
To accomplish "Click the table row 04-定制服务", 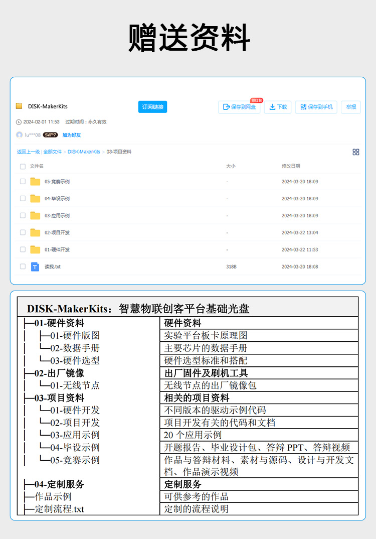I will click(x=59, y=484).
